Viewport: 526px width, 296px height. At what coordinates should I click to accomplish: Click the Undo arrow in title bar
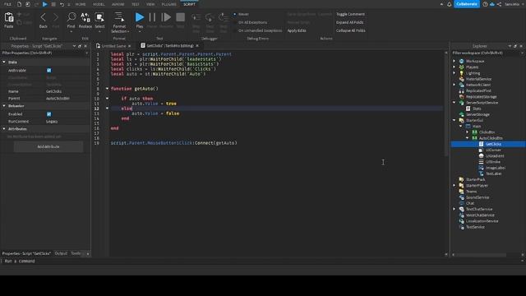click(62, 4)
